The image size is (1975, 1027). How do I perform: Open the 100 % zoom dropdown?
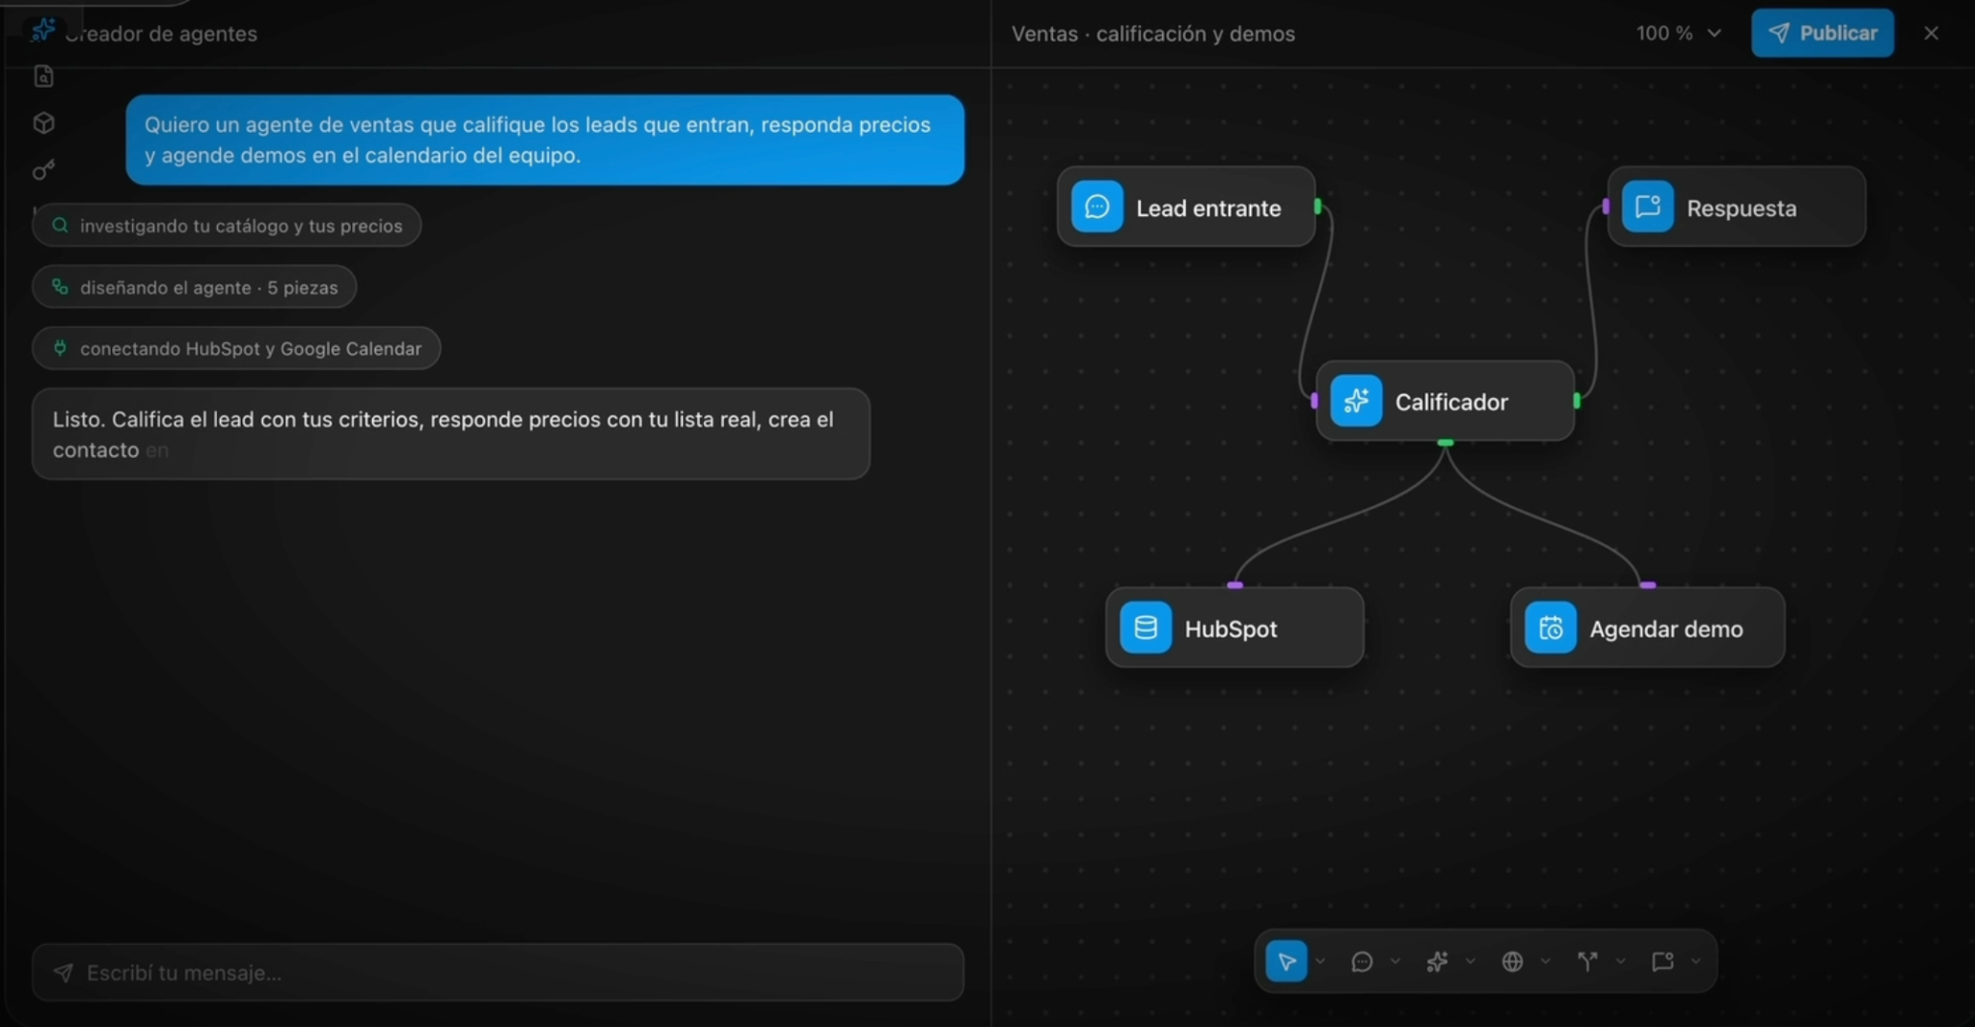coord(1678,33)
